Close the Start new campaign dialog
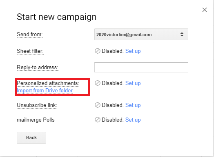 pyautogui.click(x=205, y=10)
